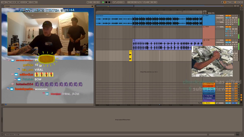Collapse the second salmon-colored track's fold button
This screenshot has width=244, height=137.
[204, 27]
